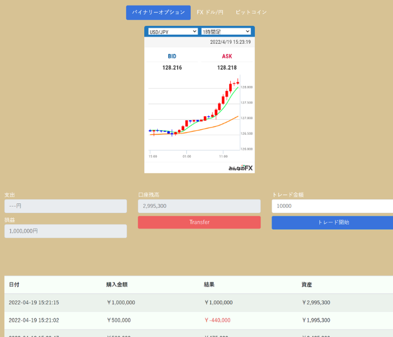Switch to the バイナリーオプション tab
This screenshot has width=393, height=337.
[x=158, y=12]
